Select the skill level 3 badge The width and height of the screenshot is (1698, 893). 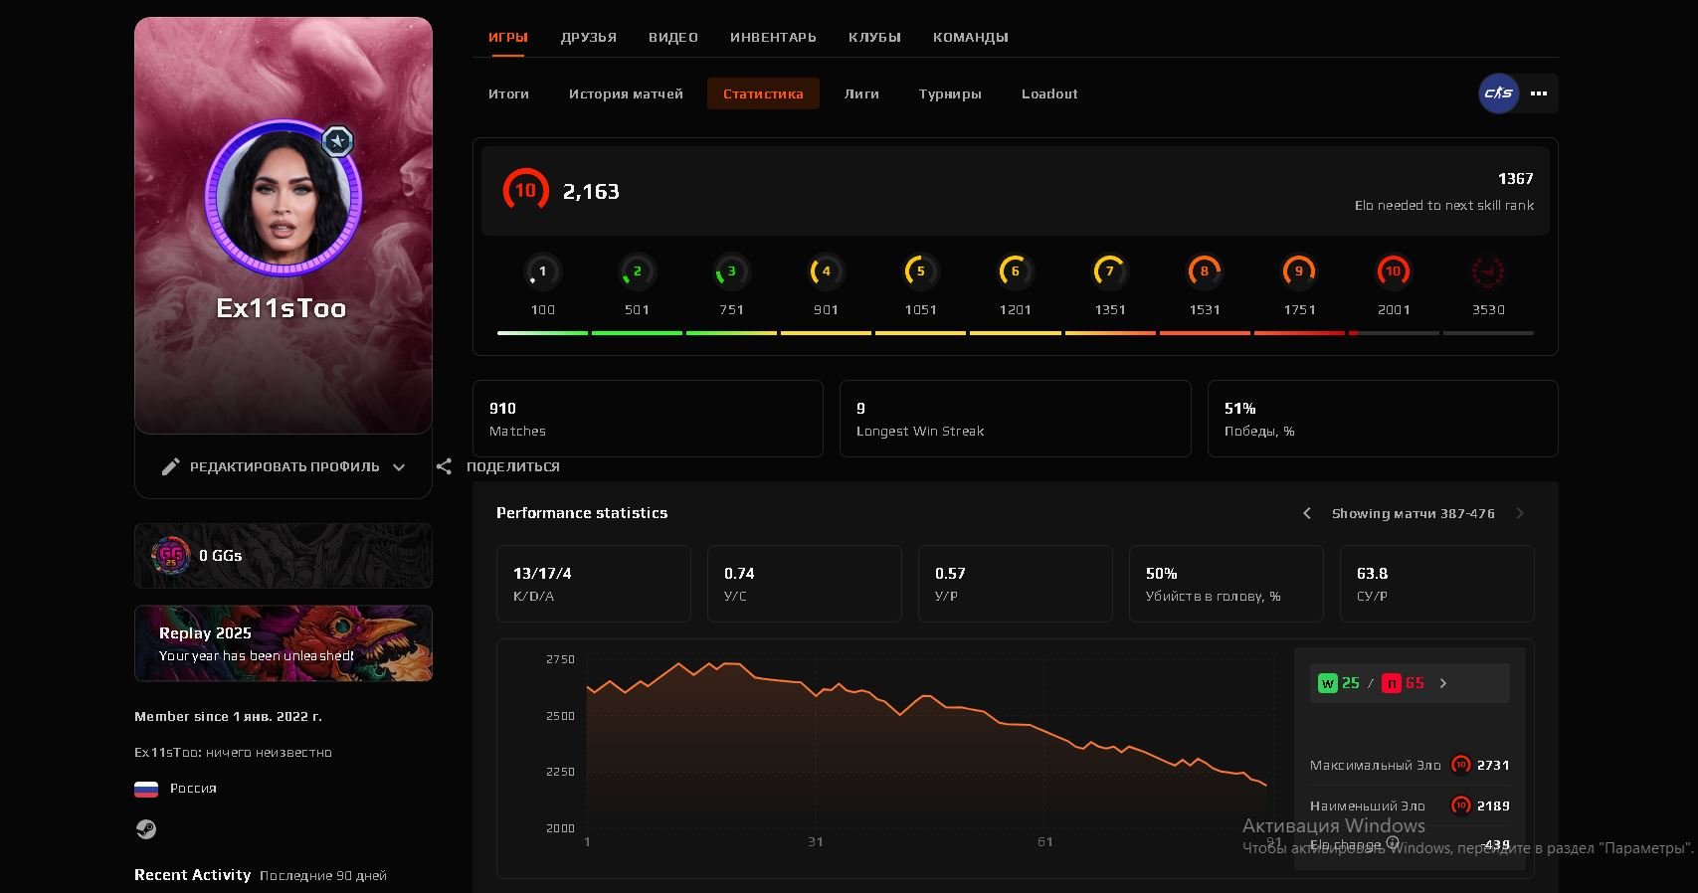731,271
